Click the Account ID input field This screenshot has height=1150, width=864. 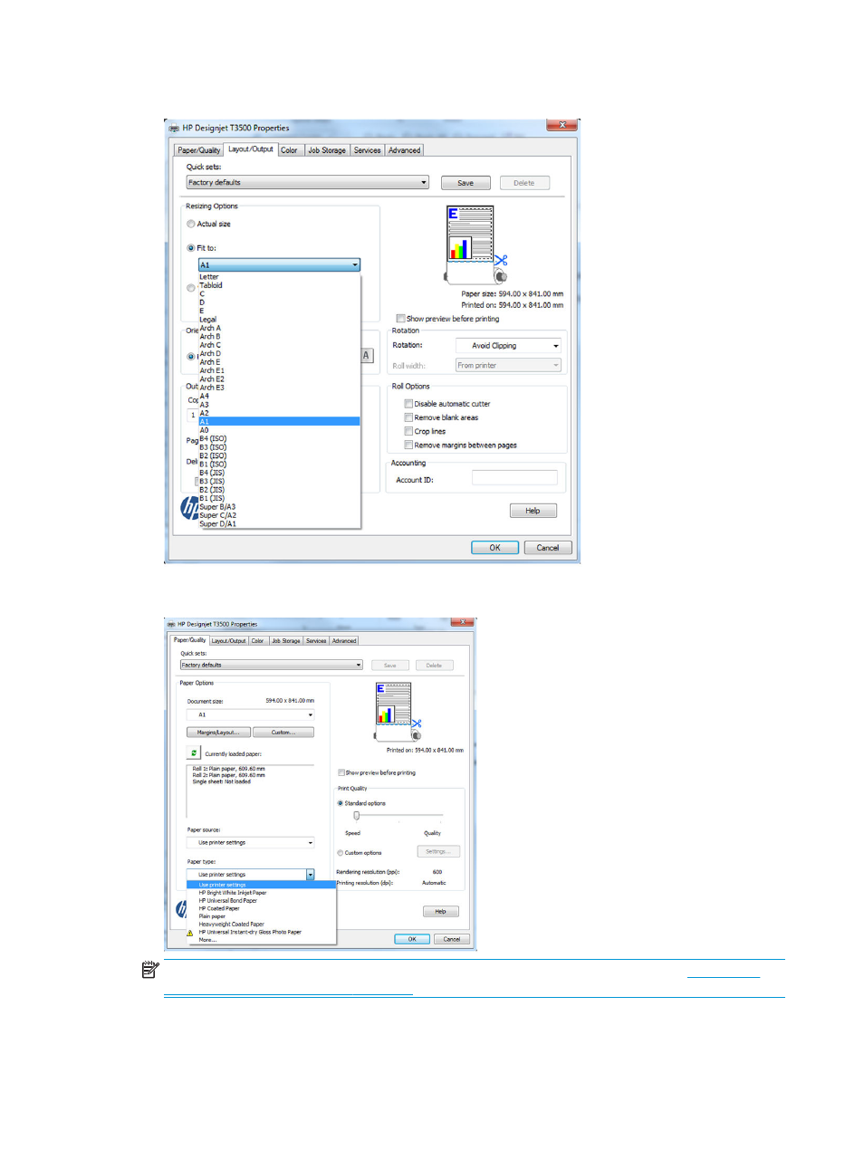coord(514,477)
